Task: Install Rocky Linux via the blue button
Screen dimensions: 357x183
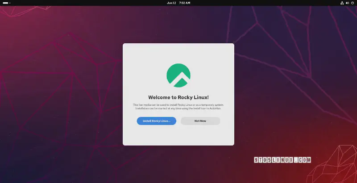Action: tap(156, 121)
